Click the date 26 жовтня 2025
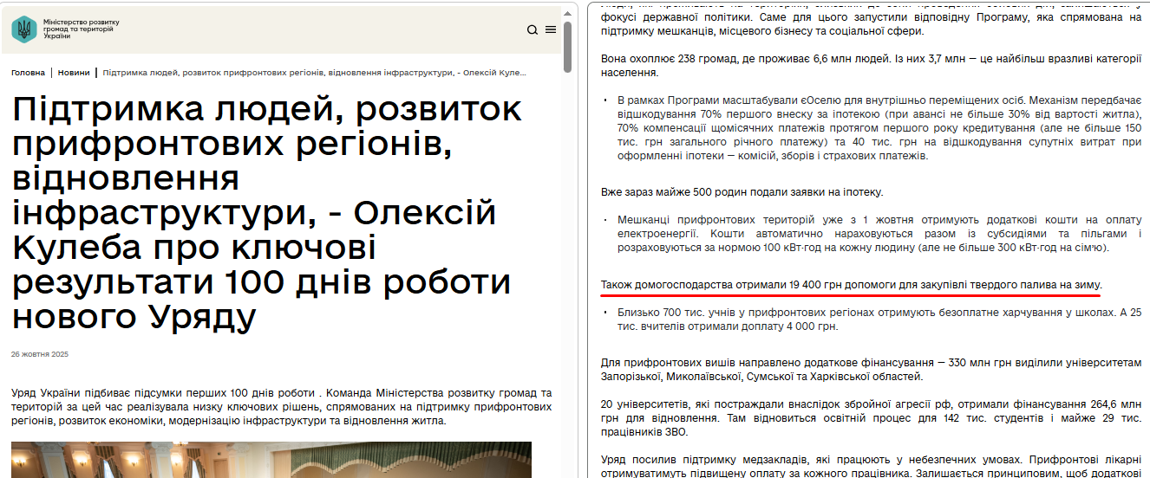This screenshot has width=1150, height=478. click(x=40, y=355)
